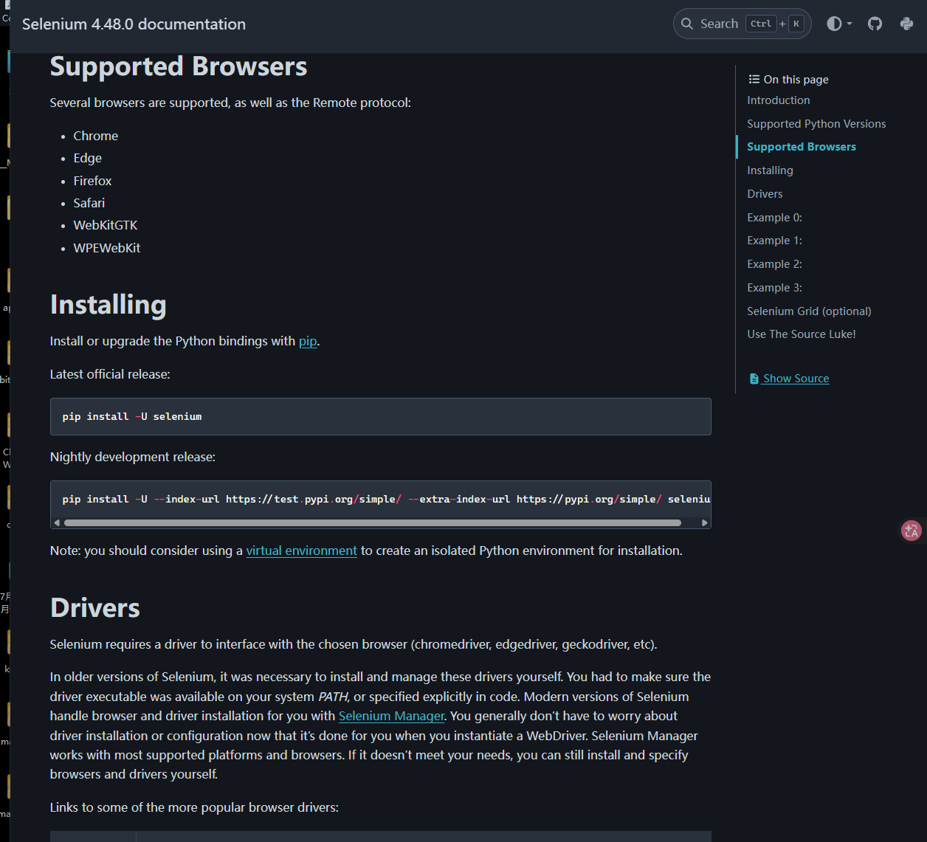Click the Firefox list item
This screenshot has width=927, height=842.
coord(92,181)
